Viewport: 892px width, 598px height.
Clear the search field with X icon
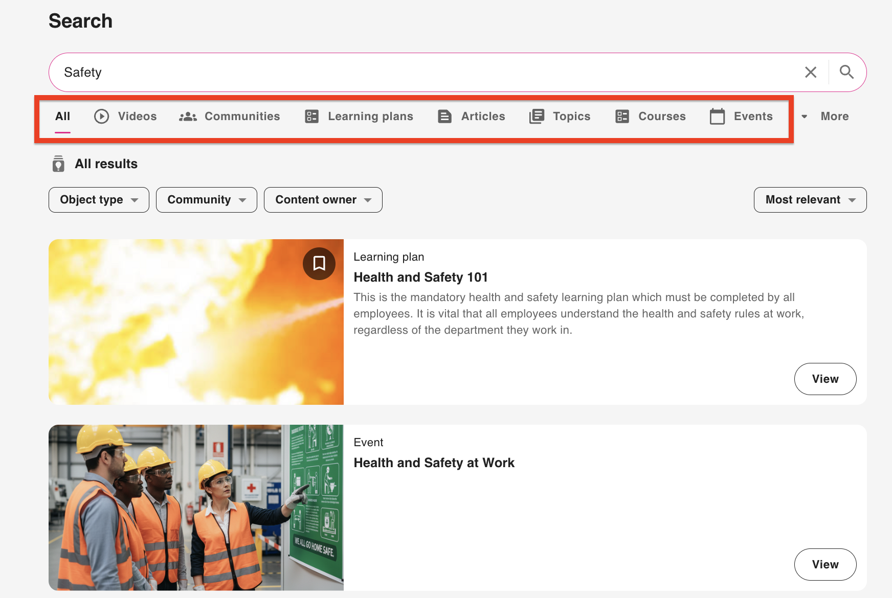tap(811, 72)
